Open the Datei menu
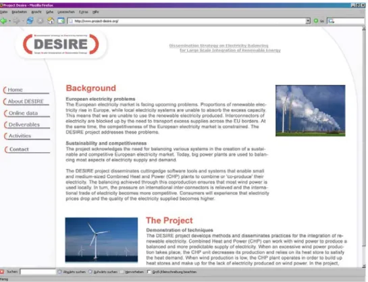The width and height of the screenshot is (368, 282). pyautogui.click(x=3, y=12)
